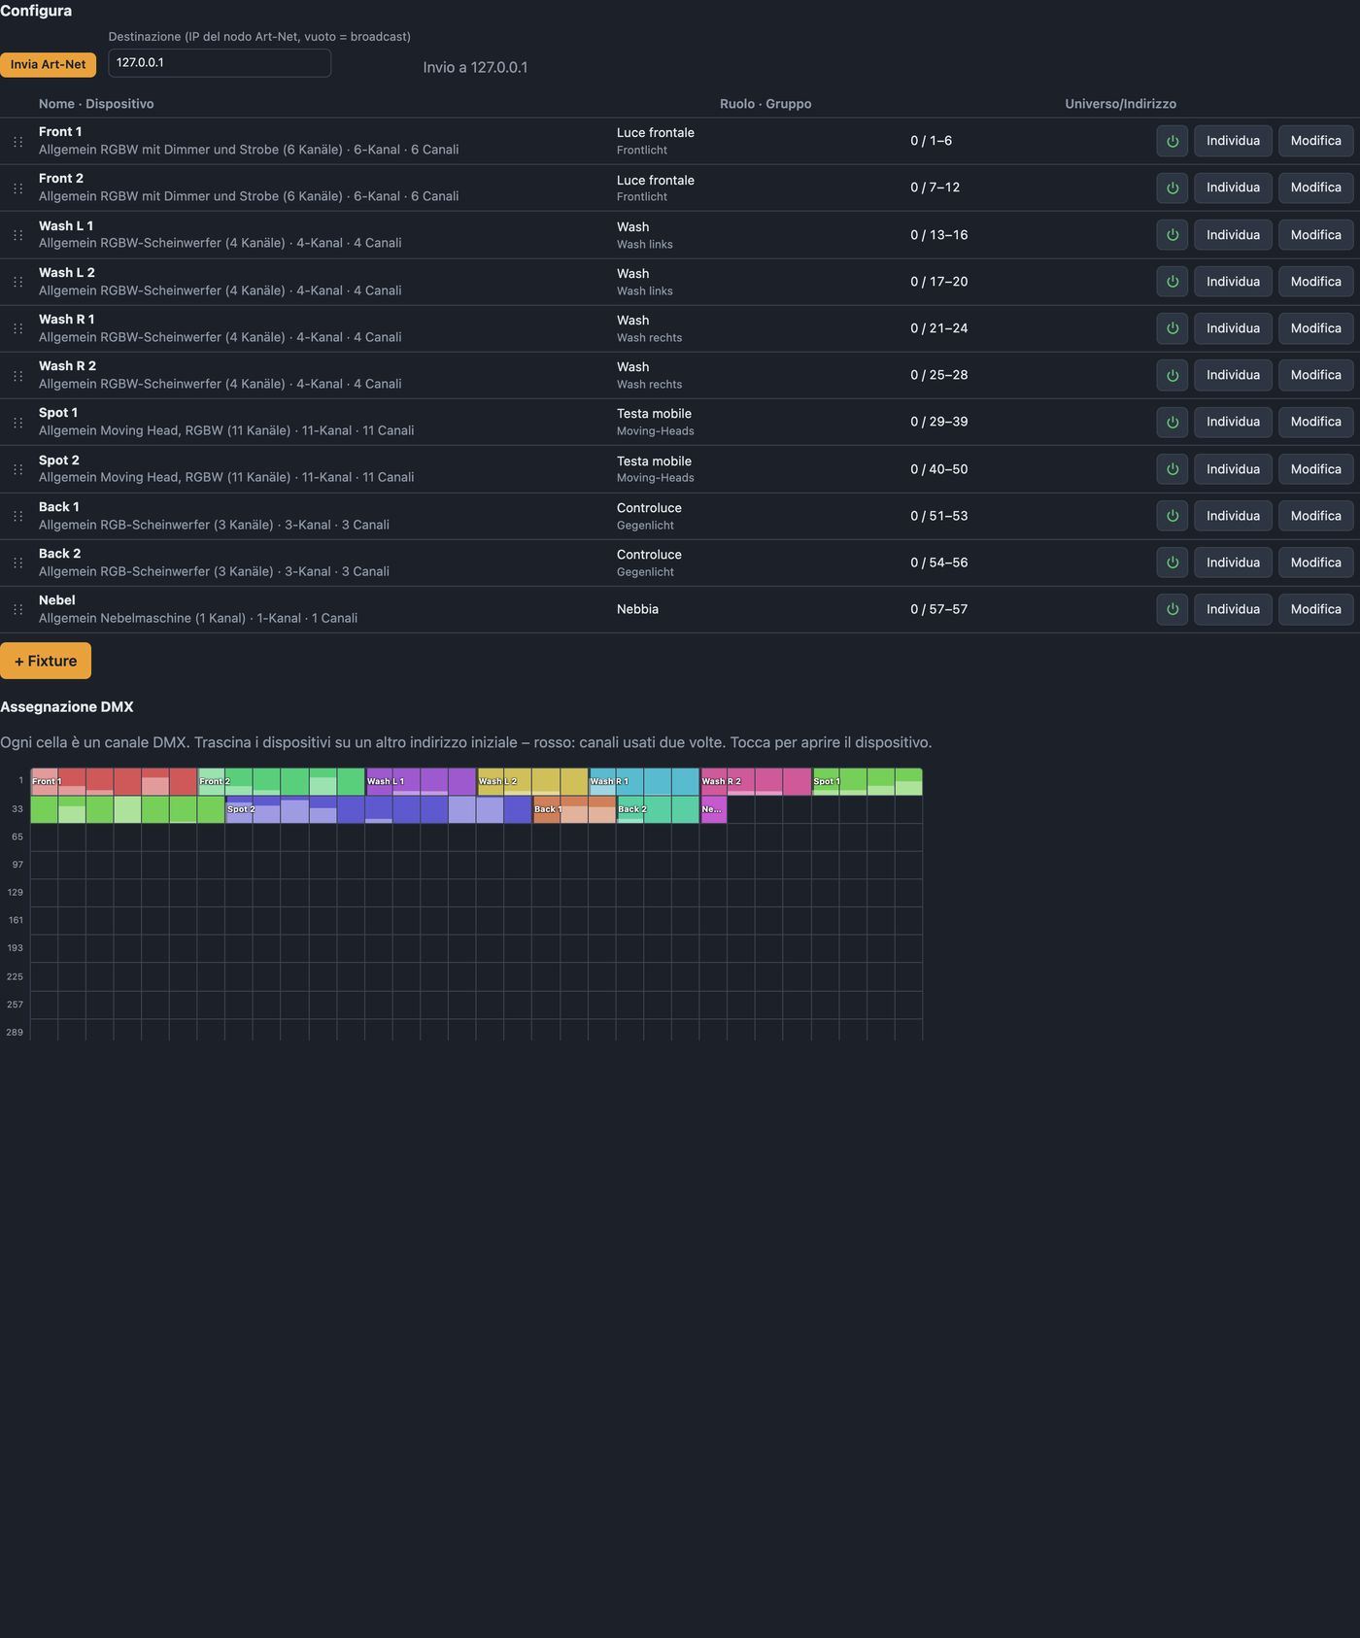Click the drag handle icon for Front 1
Viewport: 1360px width, 1638px height.
click(x=17, y=141)
